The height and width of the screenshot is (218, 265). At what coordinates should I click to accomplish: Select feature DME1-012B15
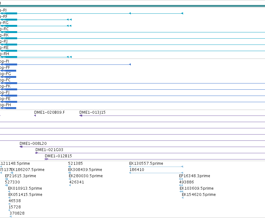[x=58, y=156]
